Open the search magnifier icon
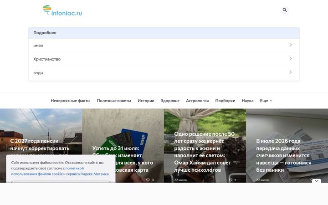This screenshot has width=328, height=205. tap(285, 10)
